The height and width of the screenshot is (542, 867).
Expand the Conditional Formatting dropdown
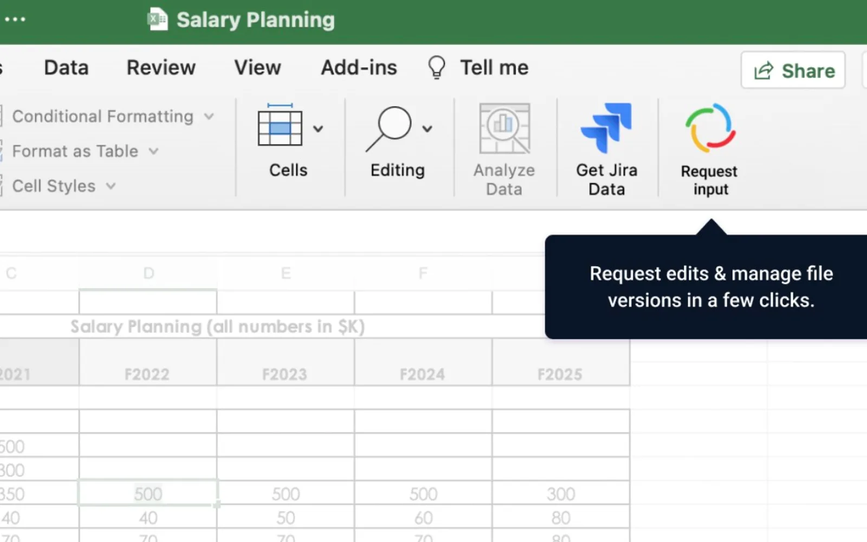coord(209,116)
